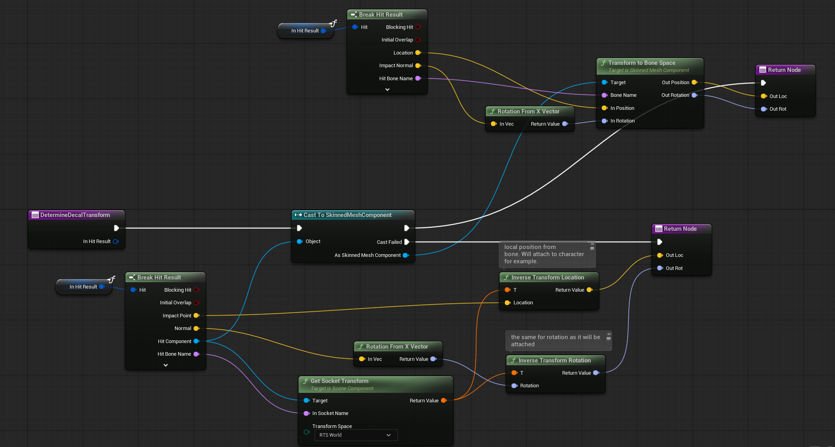Click the 'local position from bone' comment bubble
The width and height of the screenshot is (835, 447).
[x=544, y=254]
